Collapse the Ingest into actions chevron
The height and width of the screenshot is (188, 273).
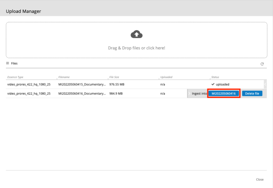click(189, 93)
